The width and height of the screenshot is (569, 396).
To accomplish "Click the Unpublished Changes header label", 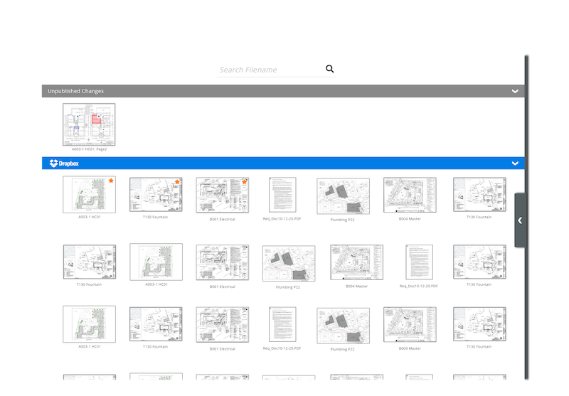I will [x=75, y=91].
